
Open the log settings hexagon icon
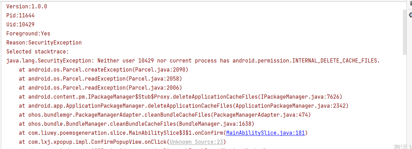pyautogui.click(x=411, y=15)
